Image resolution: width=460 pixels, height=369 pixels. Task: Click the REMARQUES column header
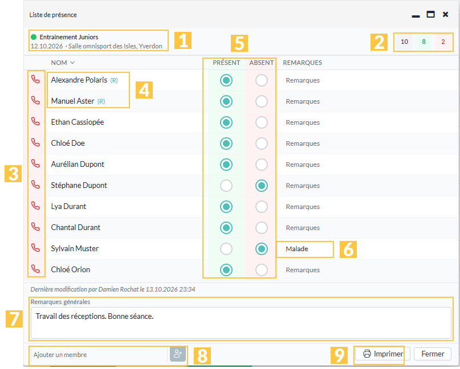tap(303, 63)
